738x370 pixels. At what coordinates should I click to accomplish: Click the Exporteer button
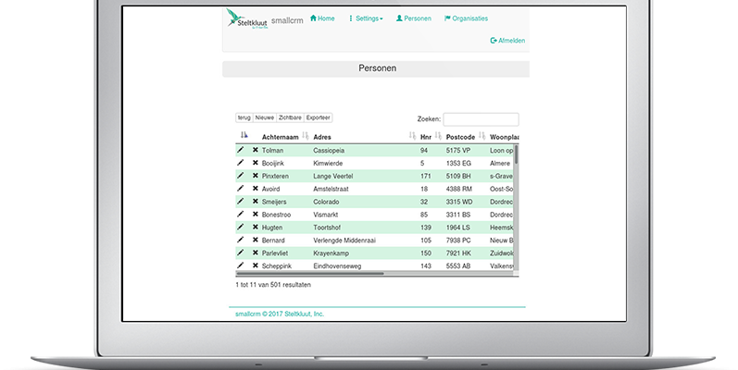(319, 117)
